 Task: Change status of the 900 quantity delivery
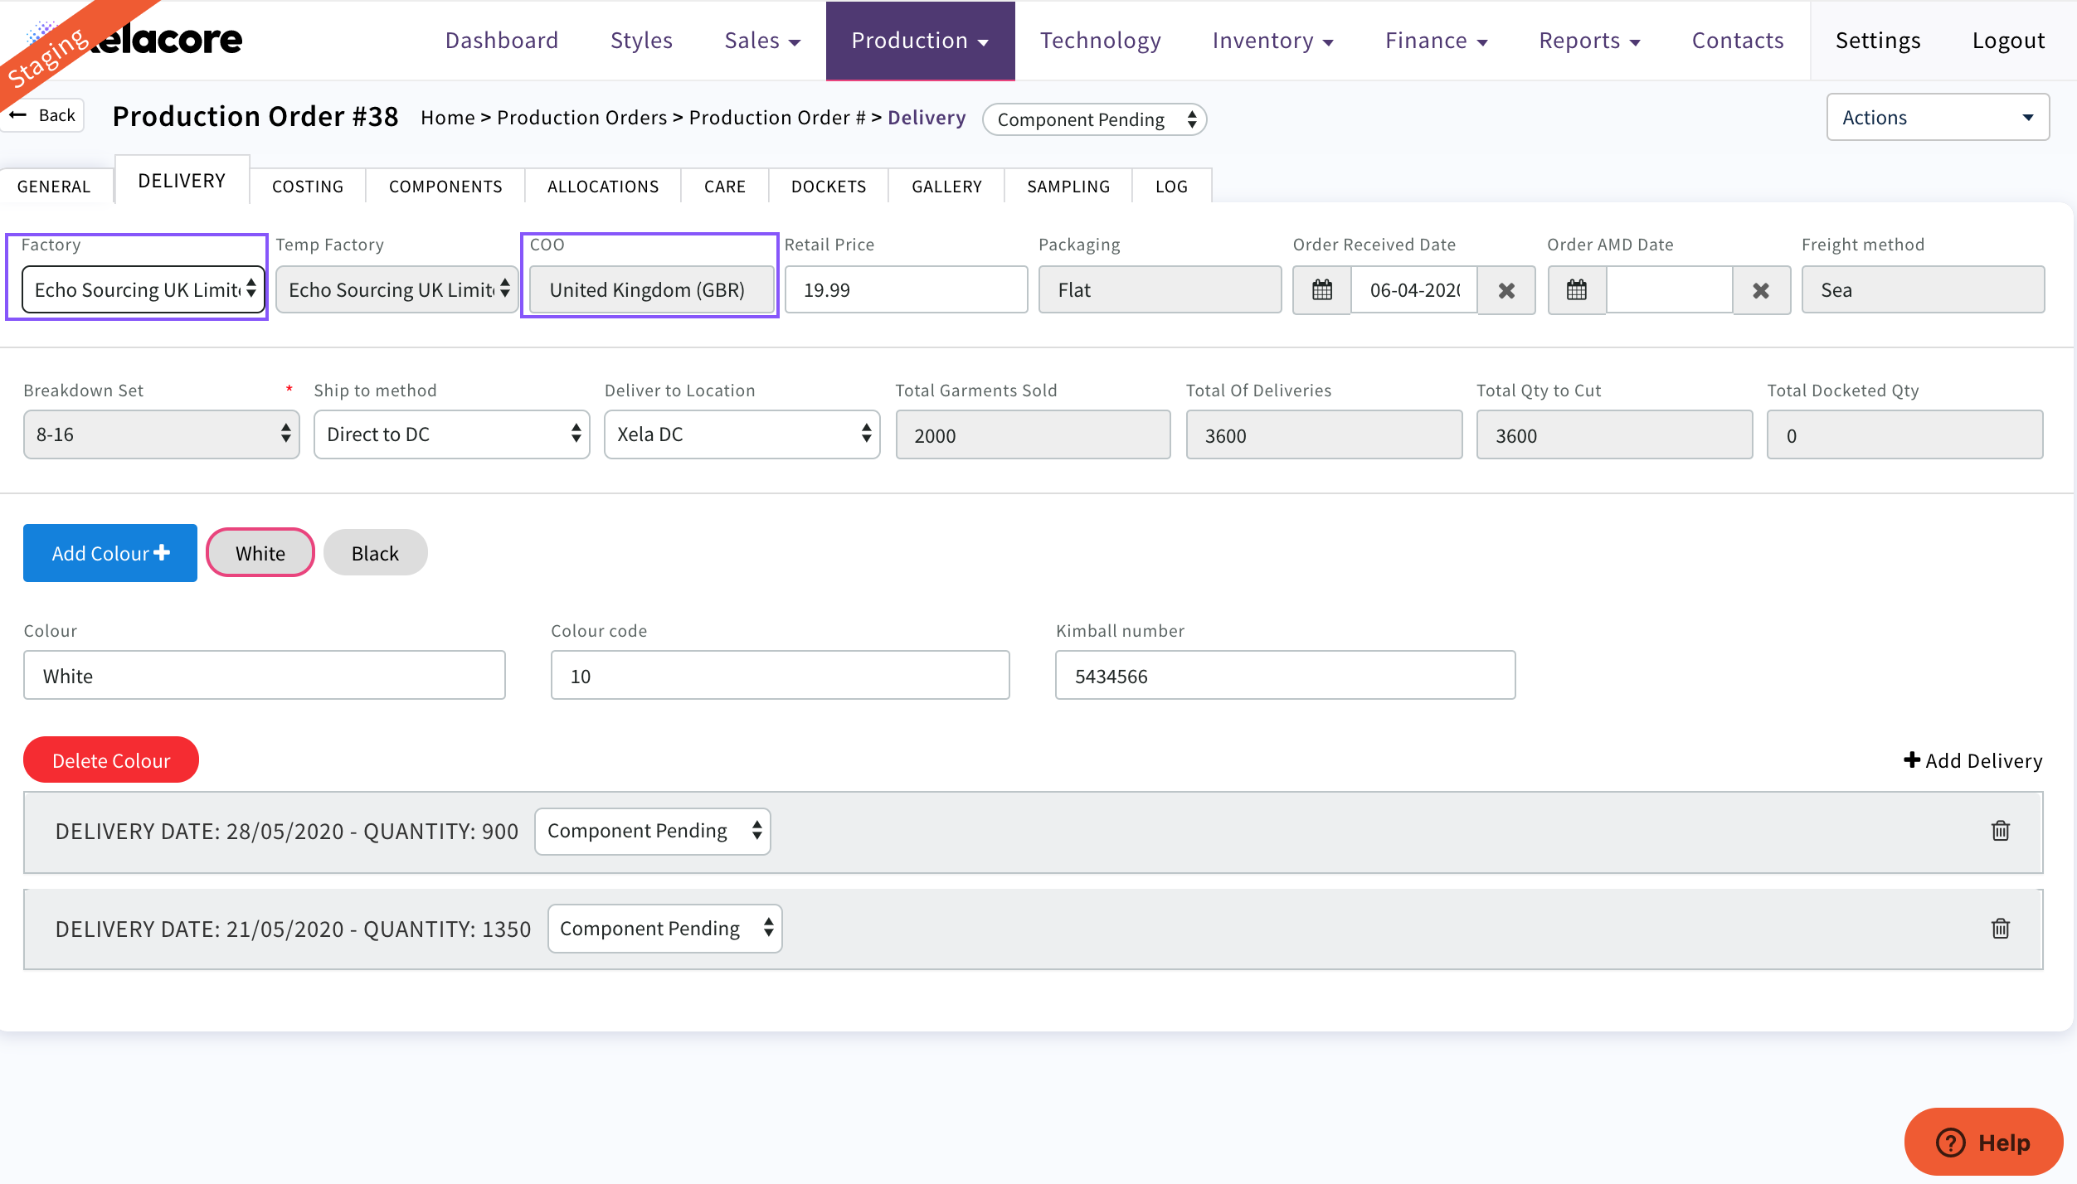652,831
